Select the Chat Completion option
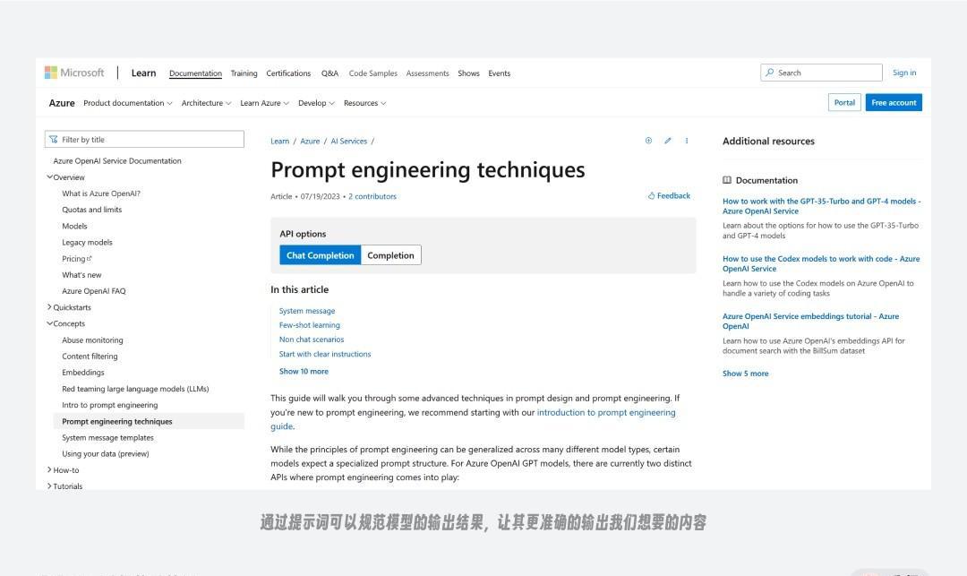This screenshot has height=576, width=967. pyautogui.click(x=320, y=255)
